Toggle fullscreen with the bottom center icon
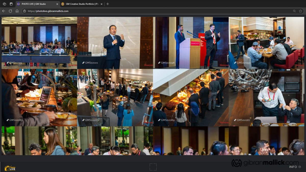 (x=153, y=167)
